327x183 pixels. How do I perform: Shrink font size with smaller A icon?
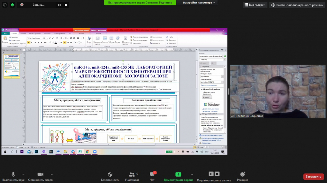click(53, 38)
